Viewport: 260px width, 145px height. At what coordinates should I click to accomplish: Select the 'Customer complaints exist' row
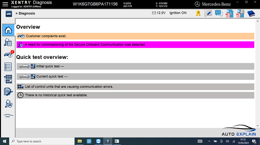coord(135,36)
